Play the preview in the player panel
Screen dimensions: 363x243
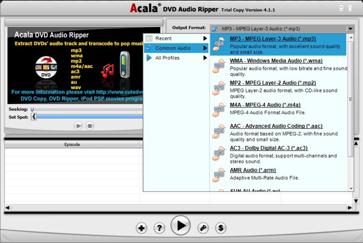pyautogui.click(x=78, y=126)
